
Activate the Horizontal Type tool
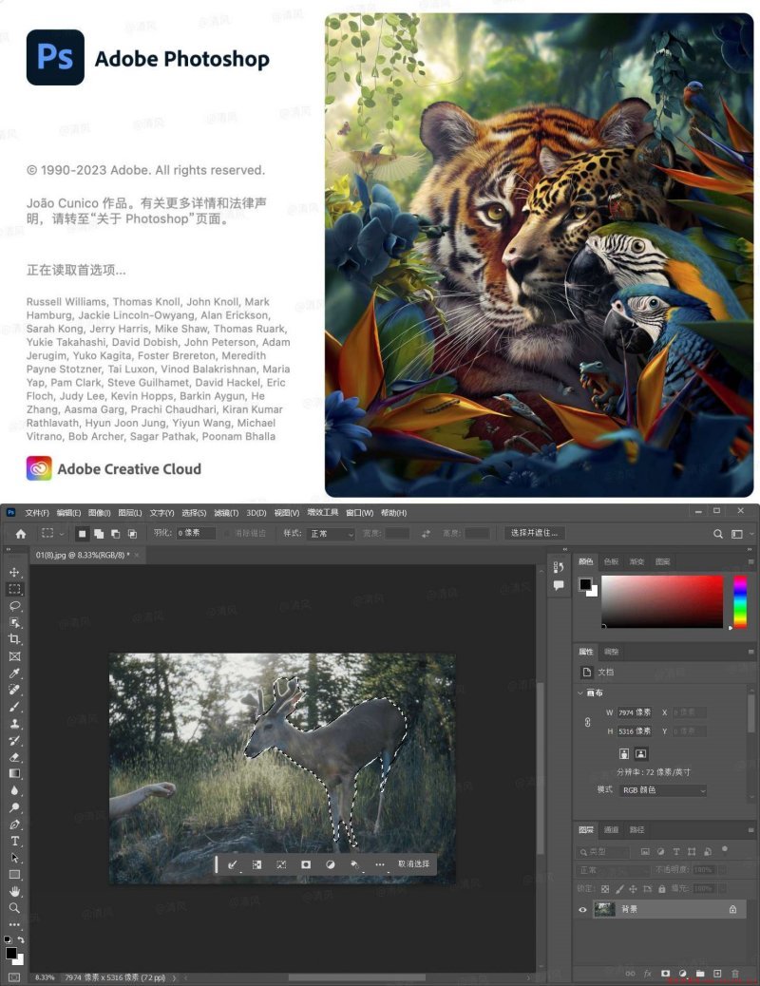tap(15, 841)
